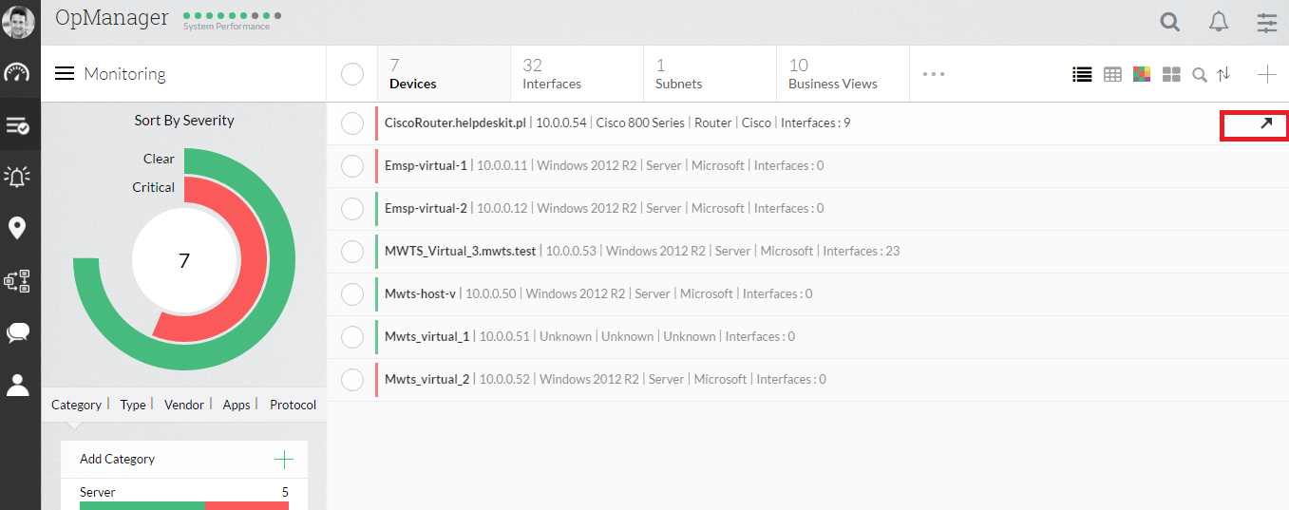This screenshot has width=1289, height=510.
Task: Click the donut center count 7
Action: tap(184, 260)
